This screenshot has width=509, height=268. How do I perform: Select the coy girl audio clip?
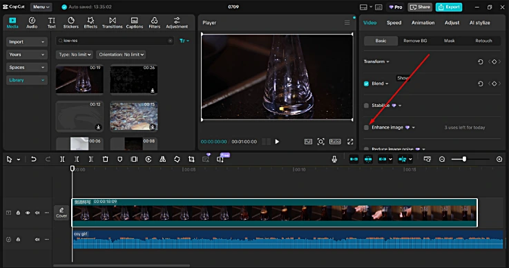coord(287,240)
